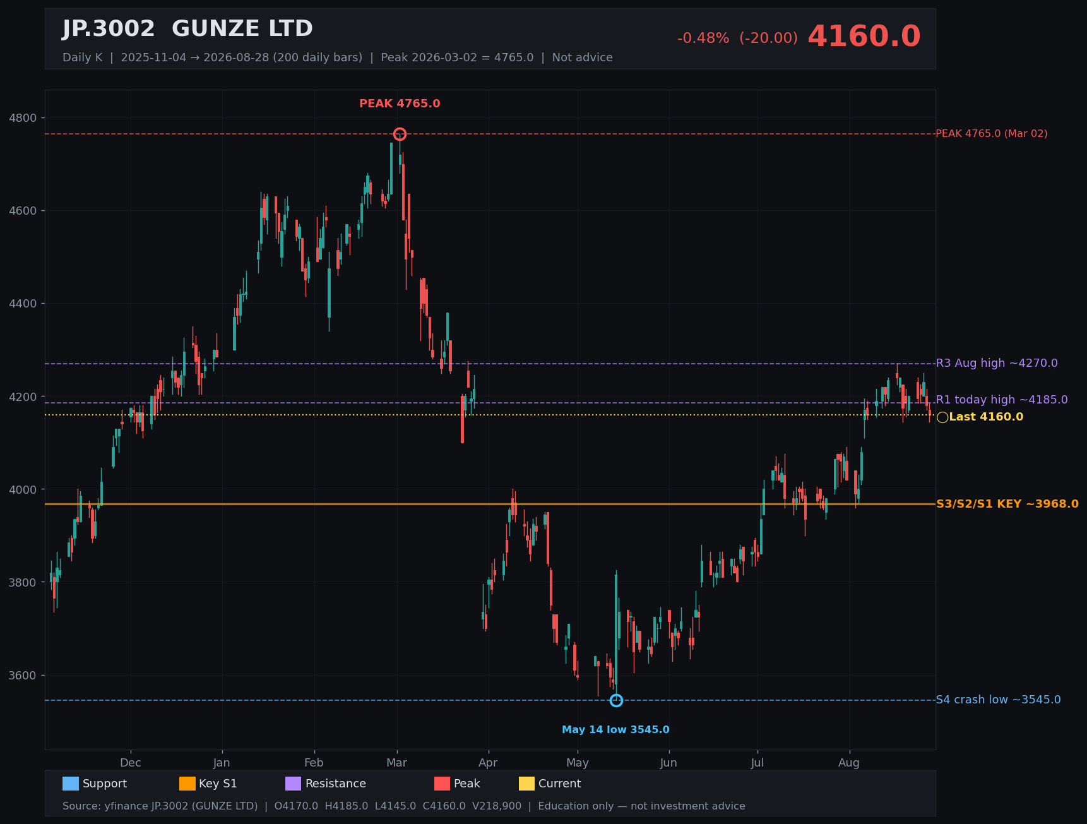Click the "Feb" date axis label

314,763
